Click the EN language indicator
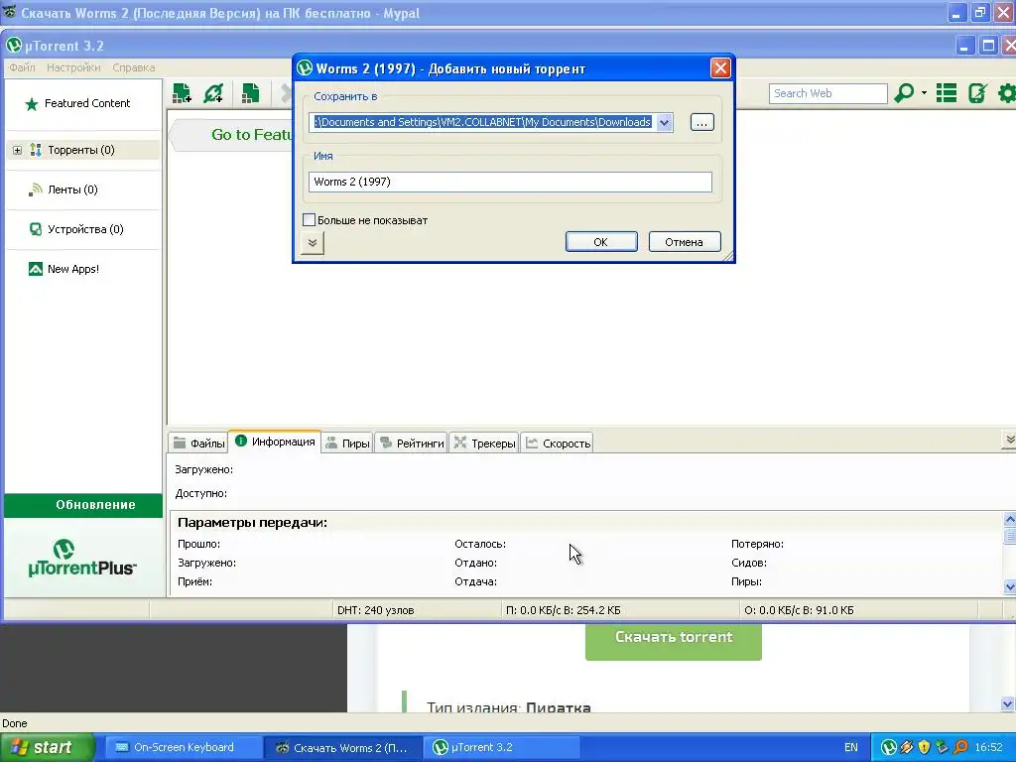The width and height of the screenshot is (1016, 762). pos(850,747)
